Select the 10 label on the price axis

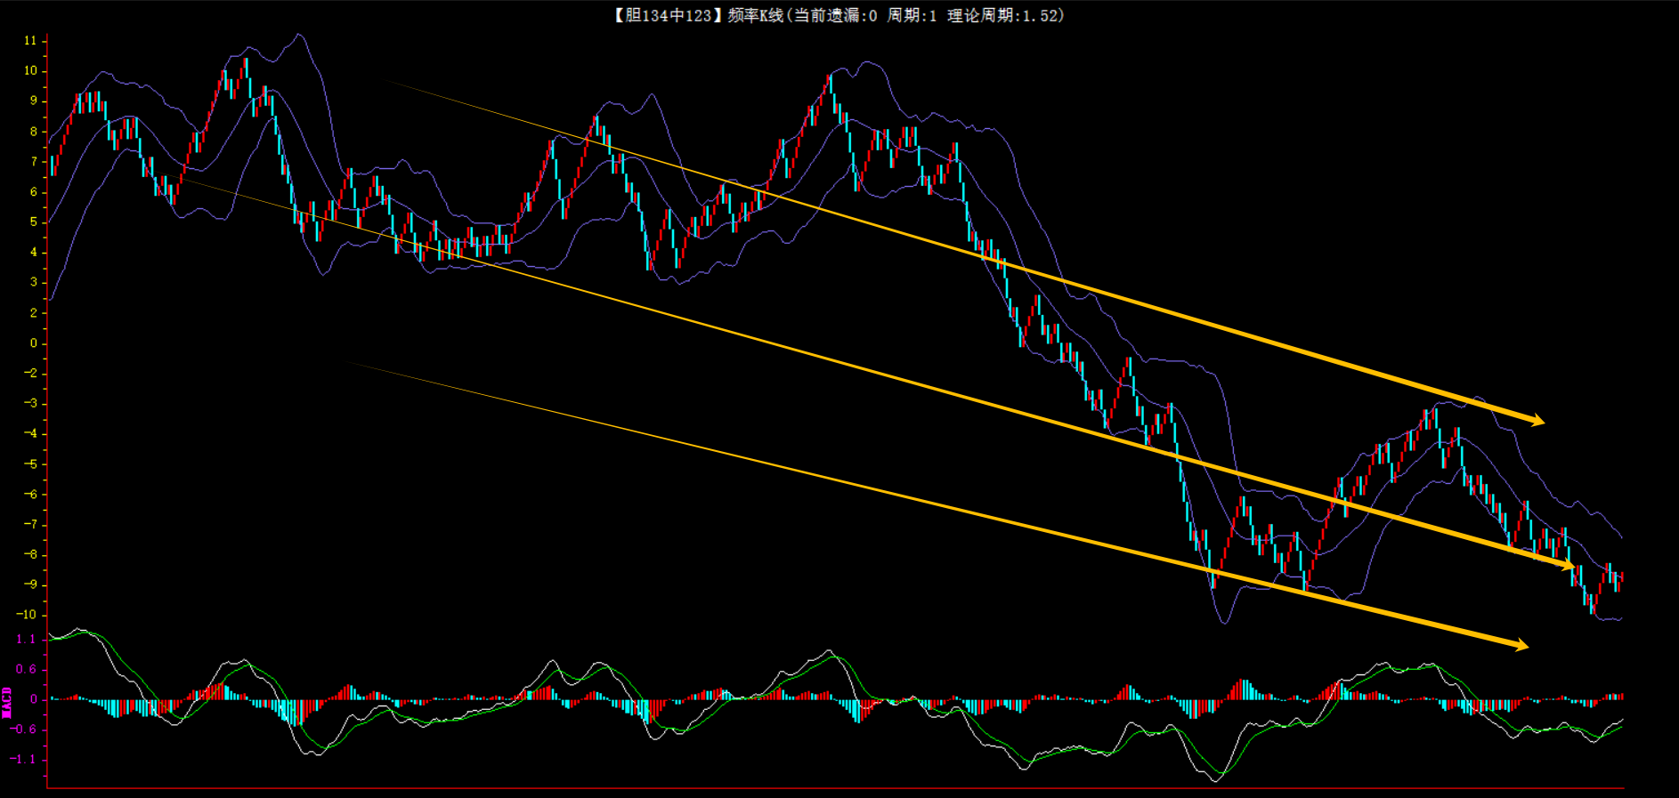click(x=30, y=71)
